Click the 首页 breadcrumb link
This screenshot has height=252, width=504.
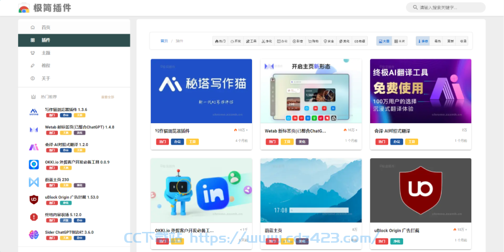click(164, 41)
